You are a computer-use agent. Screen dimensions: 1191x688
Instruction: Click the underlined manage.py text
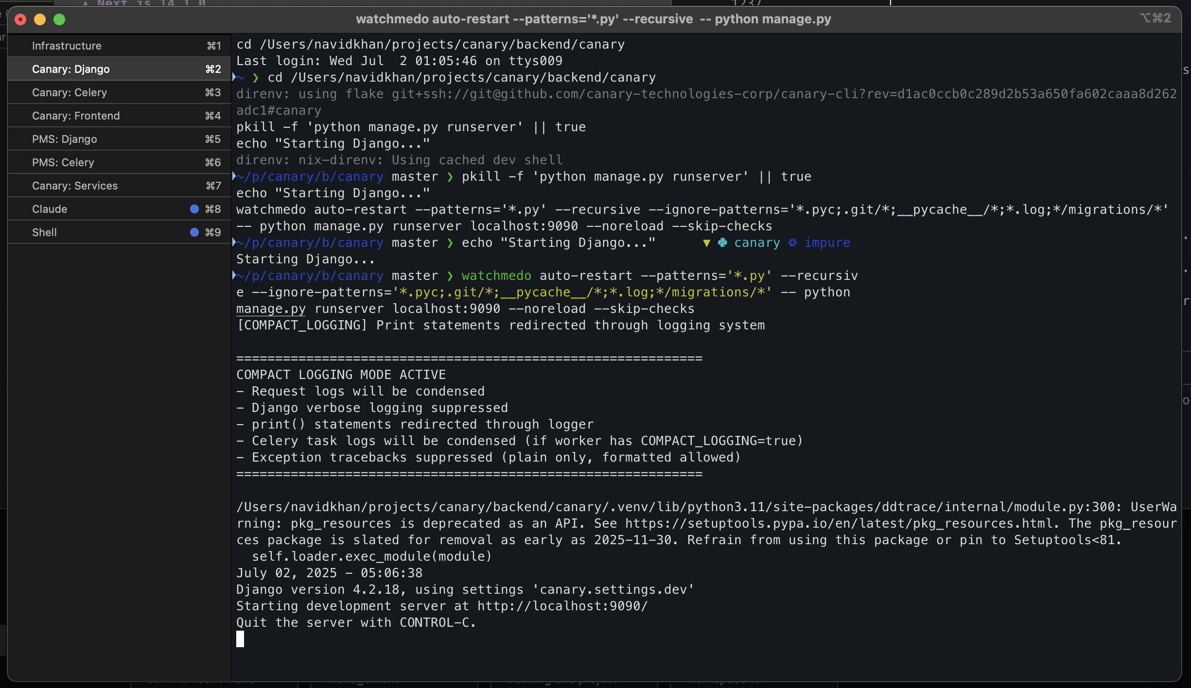pos(270,309)
